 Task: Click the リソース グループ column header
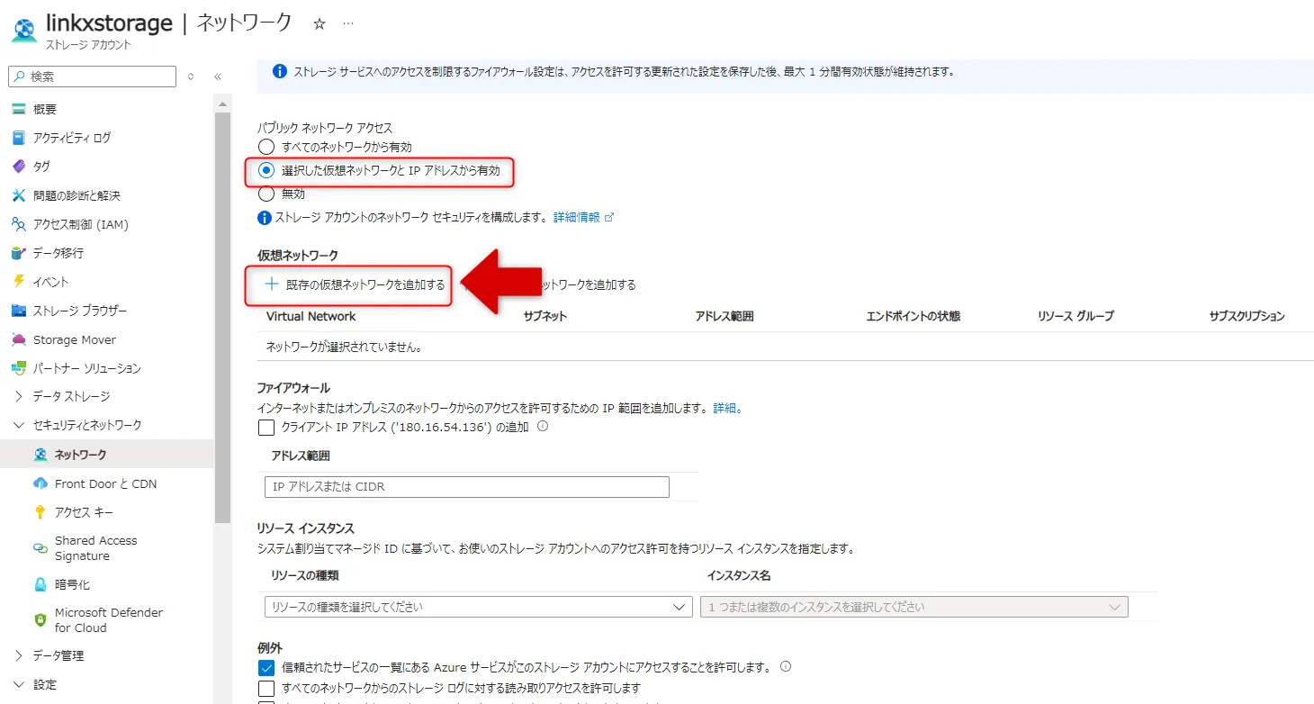pos(1075,316)
